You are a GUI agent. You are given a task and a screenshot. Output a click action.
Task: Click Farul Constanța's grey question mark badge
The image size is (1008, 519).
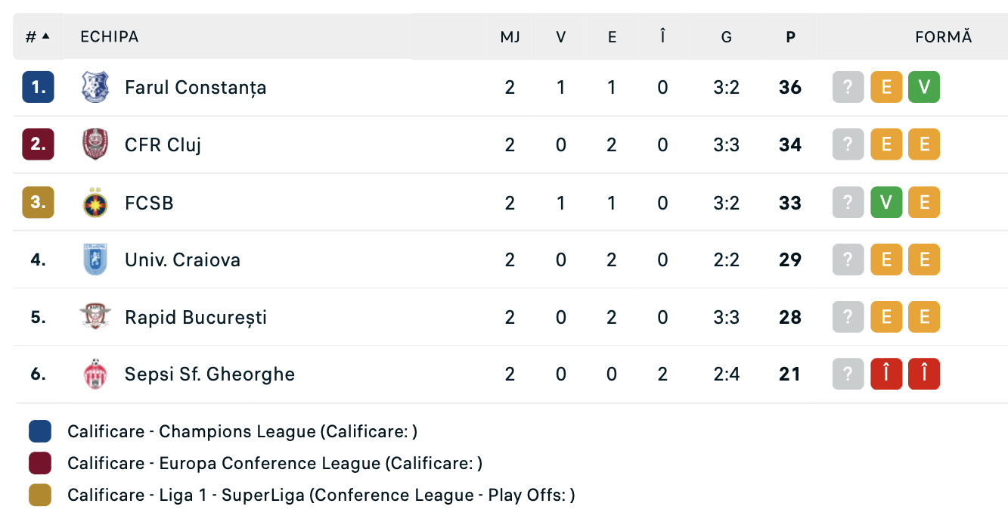[848, 88]
